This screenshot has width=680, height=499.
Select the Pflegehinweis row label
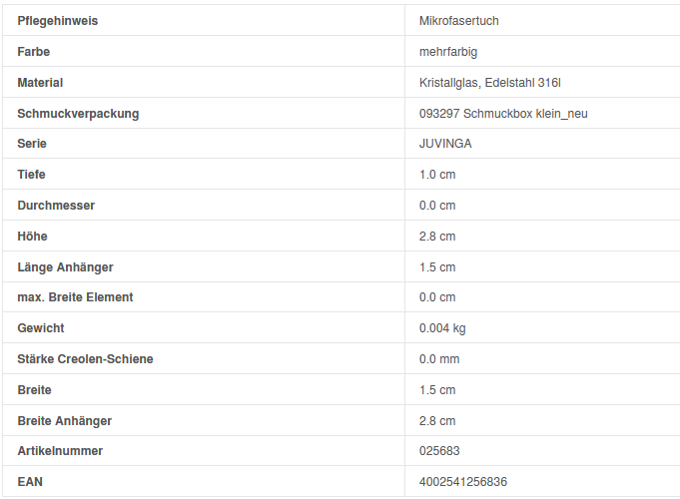click(58, 21)
